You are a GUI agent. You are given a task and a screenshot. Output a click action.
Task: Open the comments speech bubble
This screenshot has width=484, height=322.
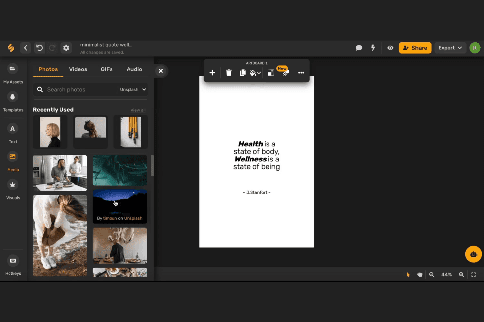click(359, 48)
